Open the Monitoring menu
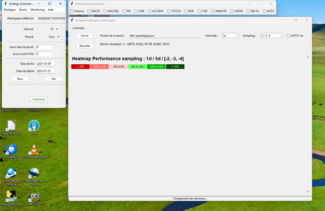 pyautogui.click(x=37, y=10)
